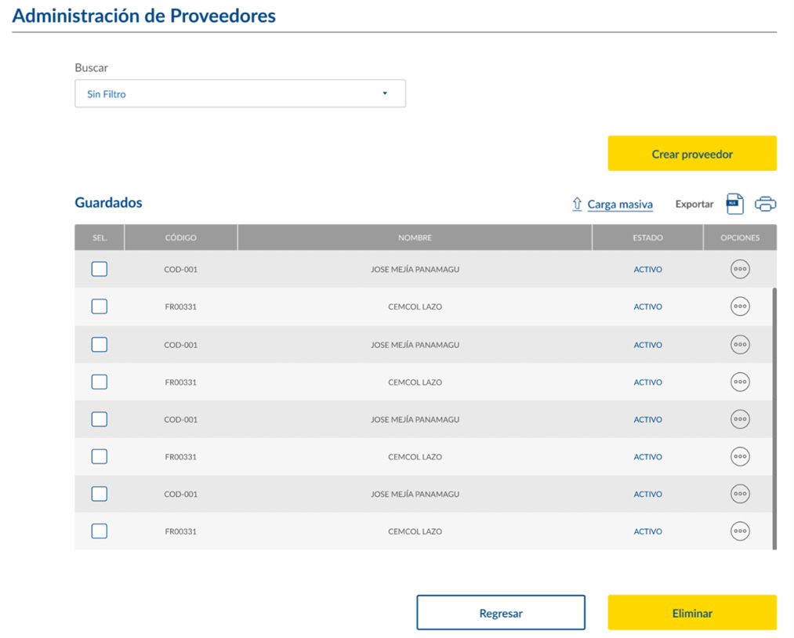The image size is (794, 638).
Task: Open options for the last table row
Action: pos(740,531)
